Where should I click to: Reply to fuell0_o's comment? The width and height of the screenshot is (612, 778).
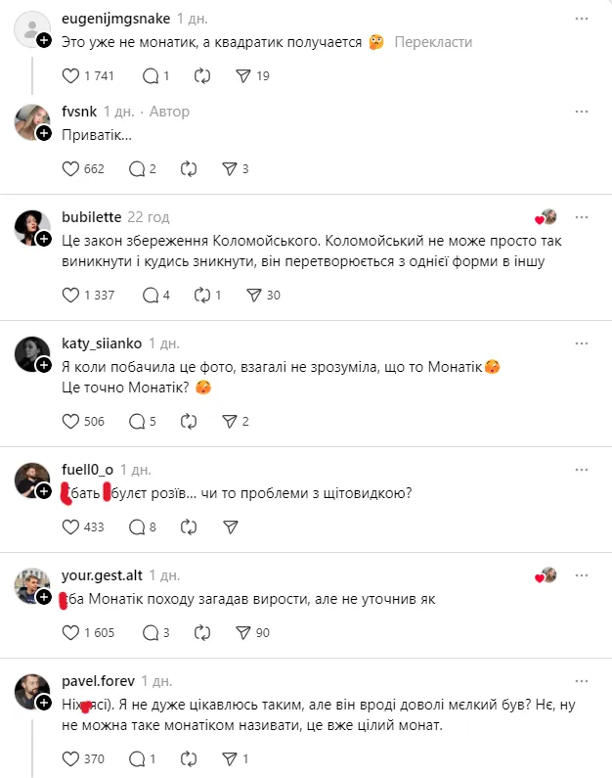click(x=151, y=526)
